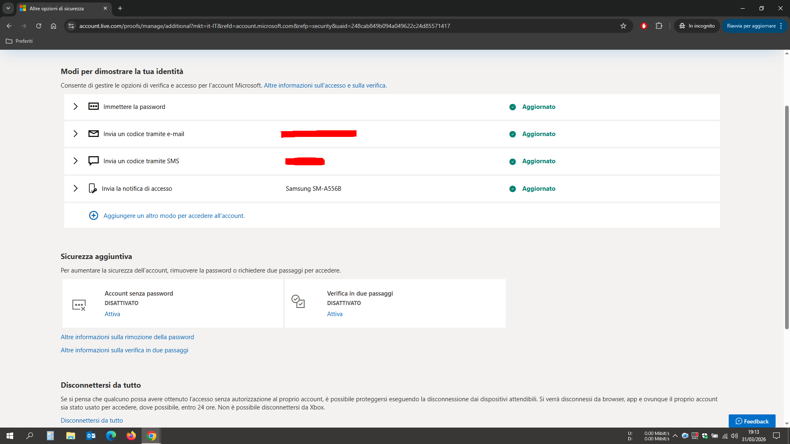
Task: Click the password dots icon
Action: coord(93,106)
